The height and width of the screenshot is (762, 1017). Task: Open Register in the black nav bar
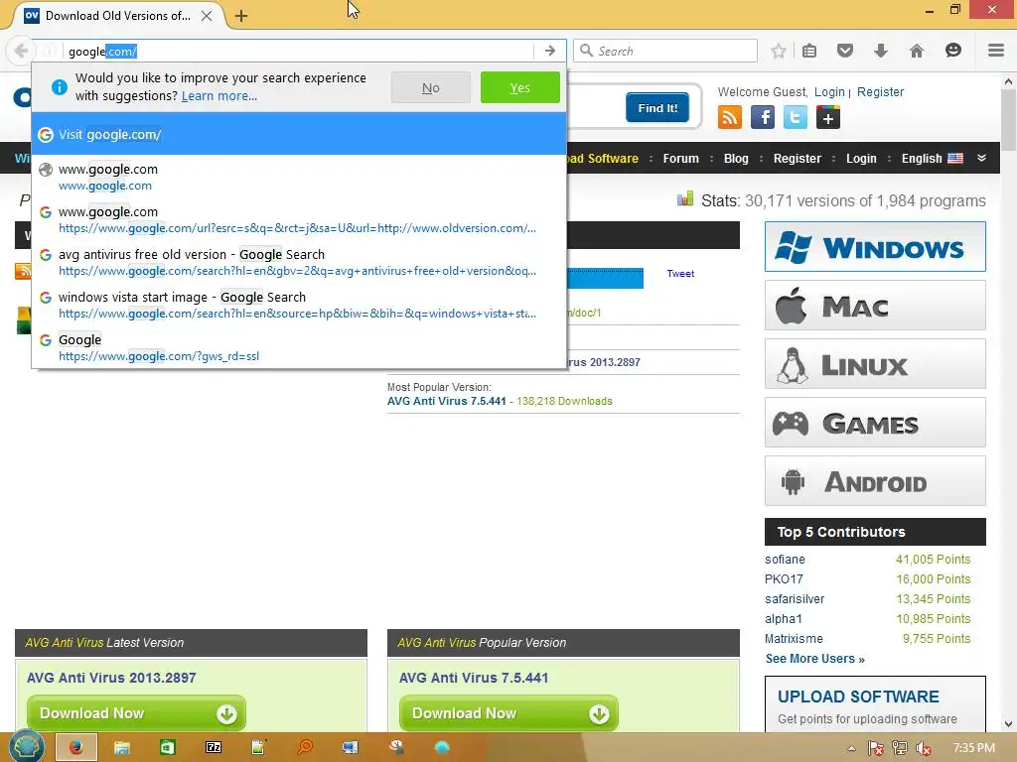798,158
